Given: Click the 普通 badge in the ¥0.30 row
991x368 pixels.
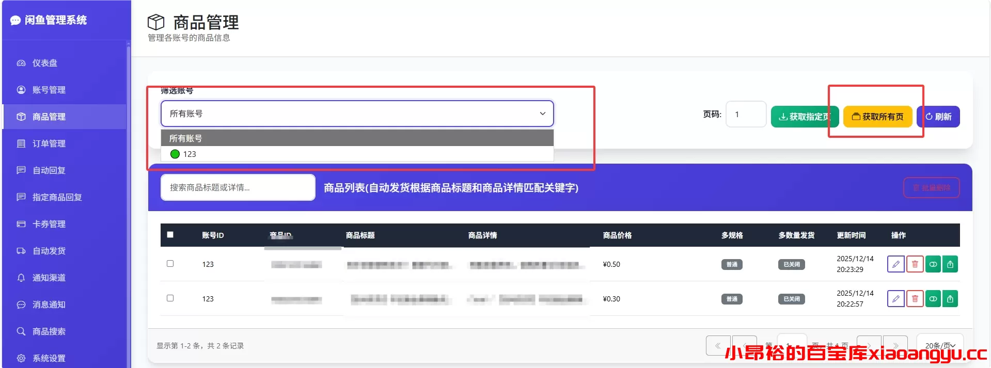Looking at the screenshot, I should coord(732,299).
